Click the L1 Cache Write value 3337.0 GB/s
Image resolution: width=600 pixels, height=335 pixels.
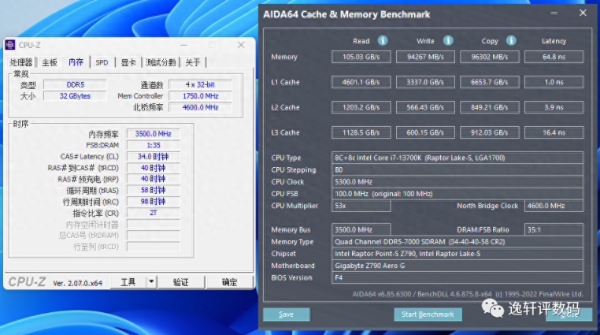[x=425, y=82]
